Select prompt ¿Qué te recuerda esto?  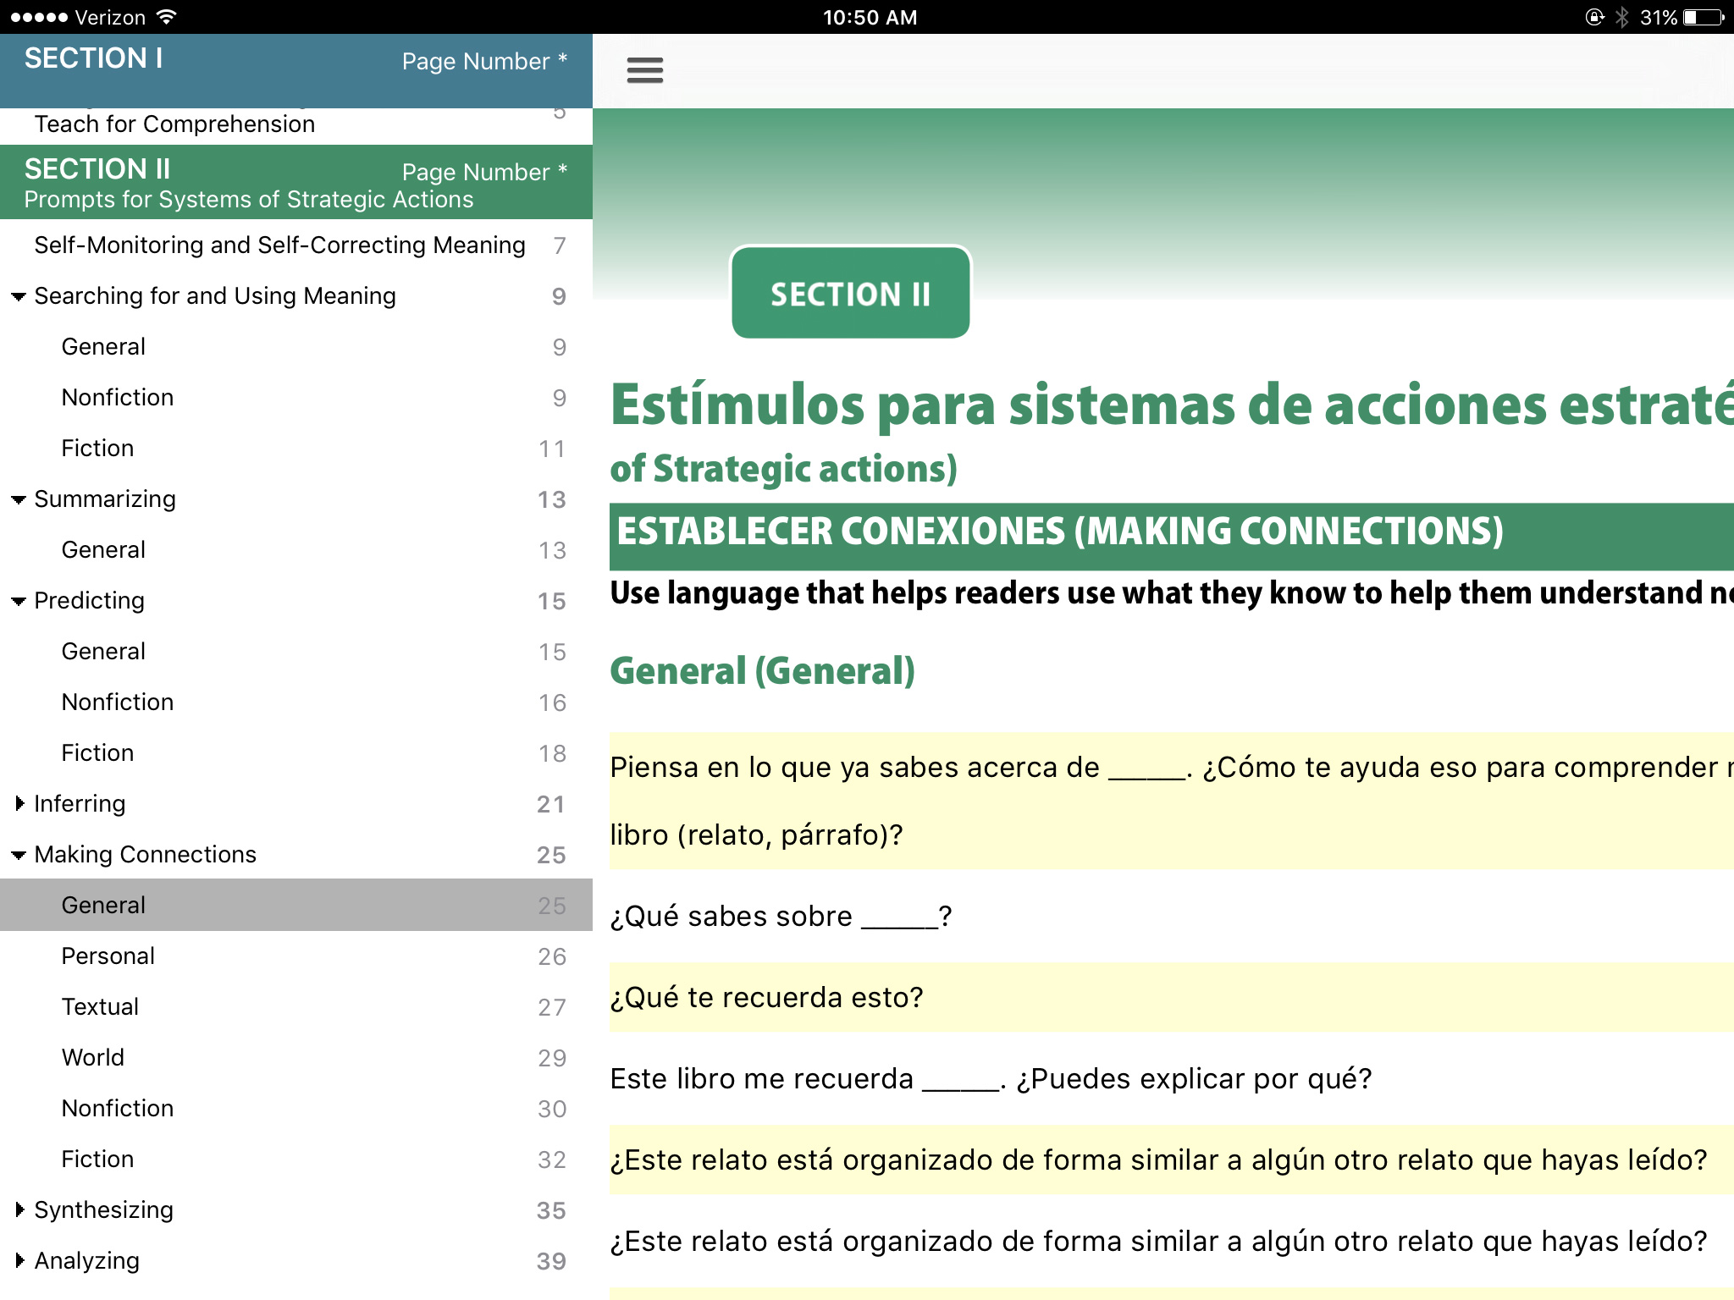(766, 998)
